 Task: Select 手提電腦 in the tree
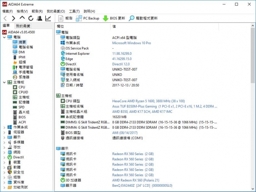[23, 72]
